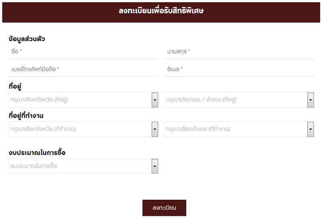Open the งบประมาณในการซื้อ budget dropdown
Image resolution: width=322 pixels, height=219 pixels.
coord(83,166)
